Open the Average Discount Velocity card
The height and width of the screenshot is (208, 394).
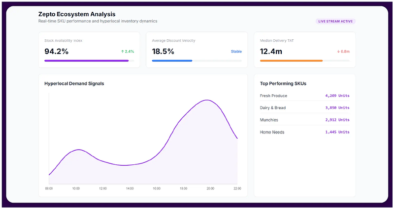197,50
